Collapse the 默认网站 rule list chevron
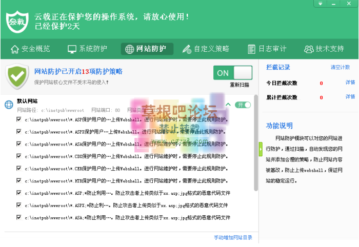The width and height of the screenshot is (359, 247). [x=228, y=105]
